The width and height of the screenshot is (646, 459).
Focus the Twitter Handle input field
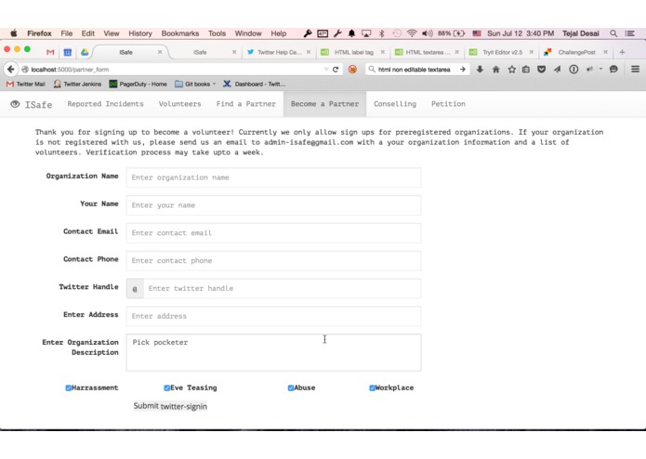[283, 289]
